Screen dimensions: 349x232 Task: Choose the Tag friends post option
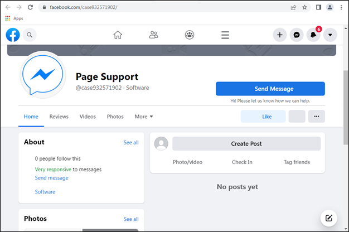(297, 162)
